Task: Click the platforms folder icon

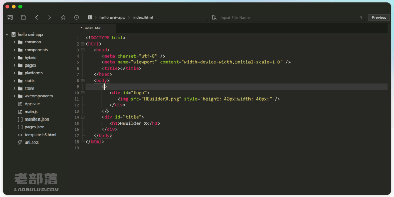Action: (x=20, y=73)
